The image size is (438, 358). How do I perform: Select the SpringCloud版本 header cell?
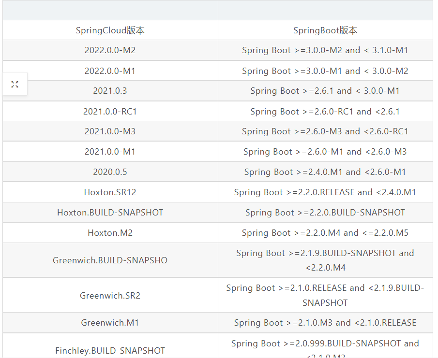(x=110, y=30)
